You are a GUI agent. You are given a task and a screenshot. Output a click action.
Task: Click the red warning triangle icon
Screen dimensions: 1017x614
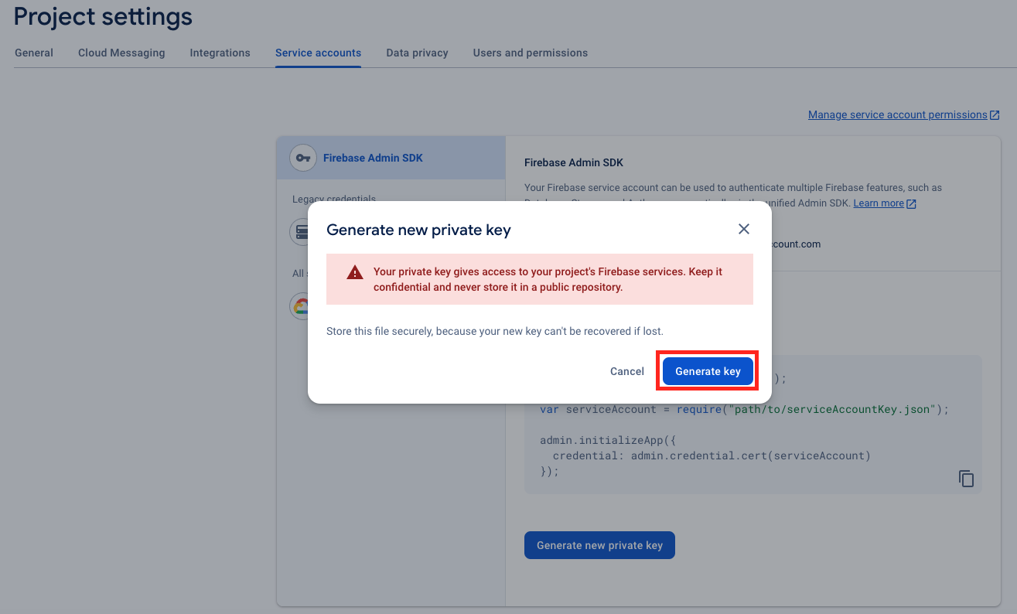pyautogui.click(x=355, y=272)
